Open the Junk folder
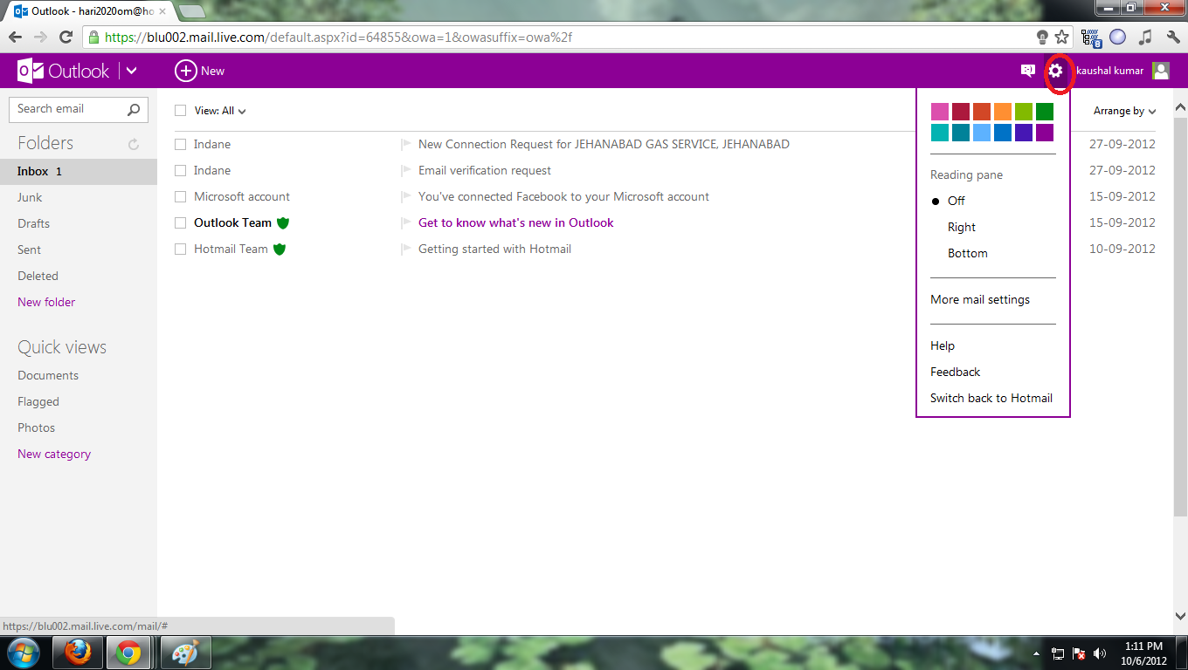 click(x=30, y=197)
